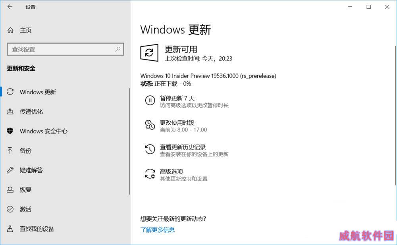
Task: Open 查找我的设备 page
Action: (37, 229)
